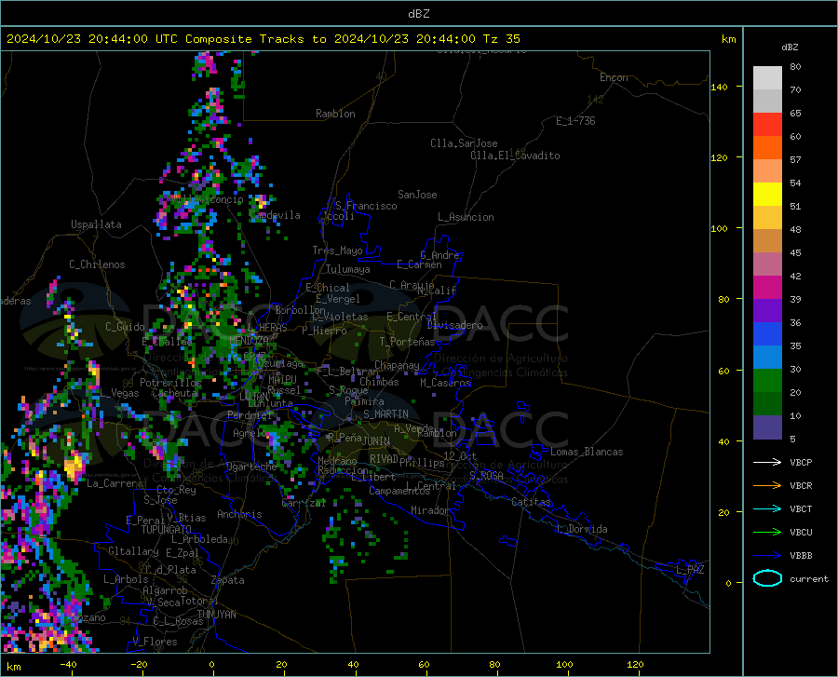Pick the purple-gray 5 dBZ swatch
838x677 pixels.
(x=767, y=427)
